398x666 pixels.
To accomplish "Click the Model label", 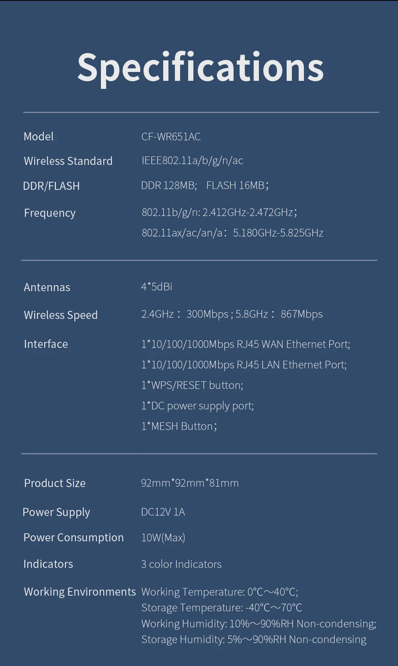I will click(39, 136).
